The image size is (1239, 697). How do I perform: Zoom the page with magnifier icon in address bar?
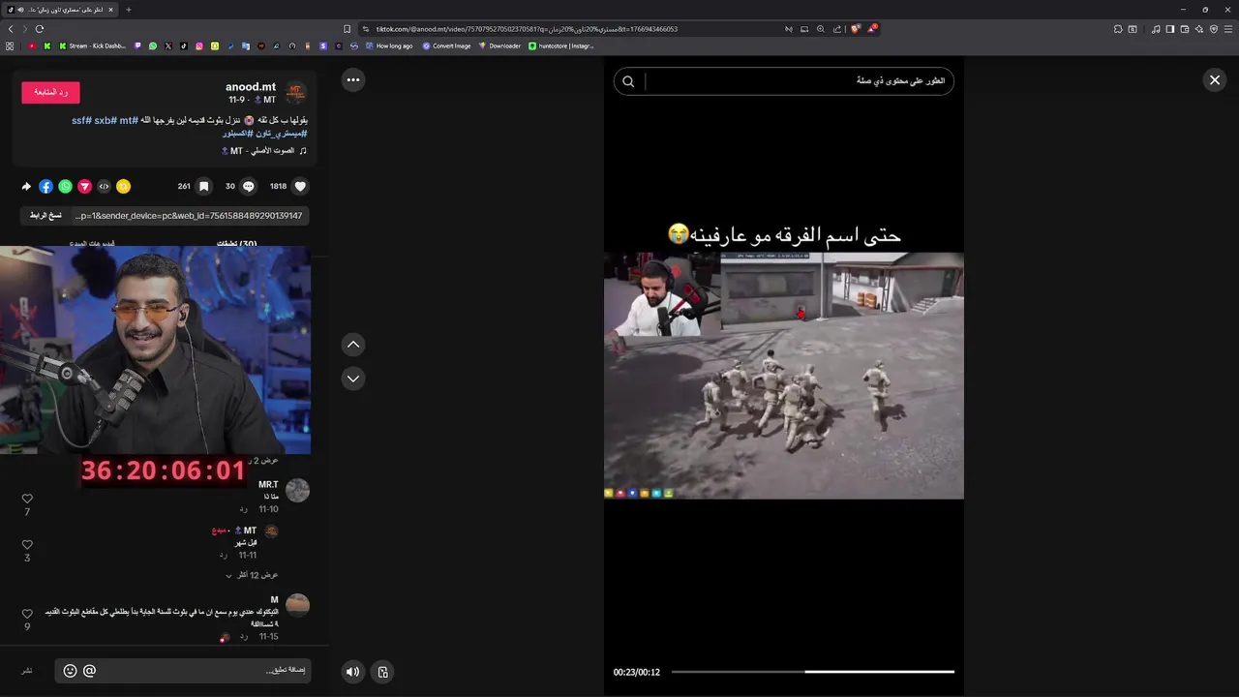[821, 29]
